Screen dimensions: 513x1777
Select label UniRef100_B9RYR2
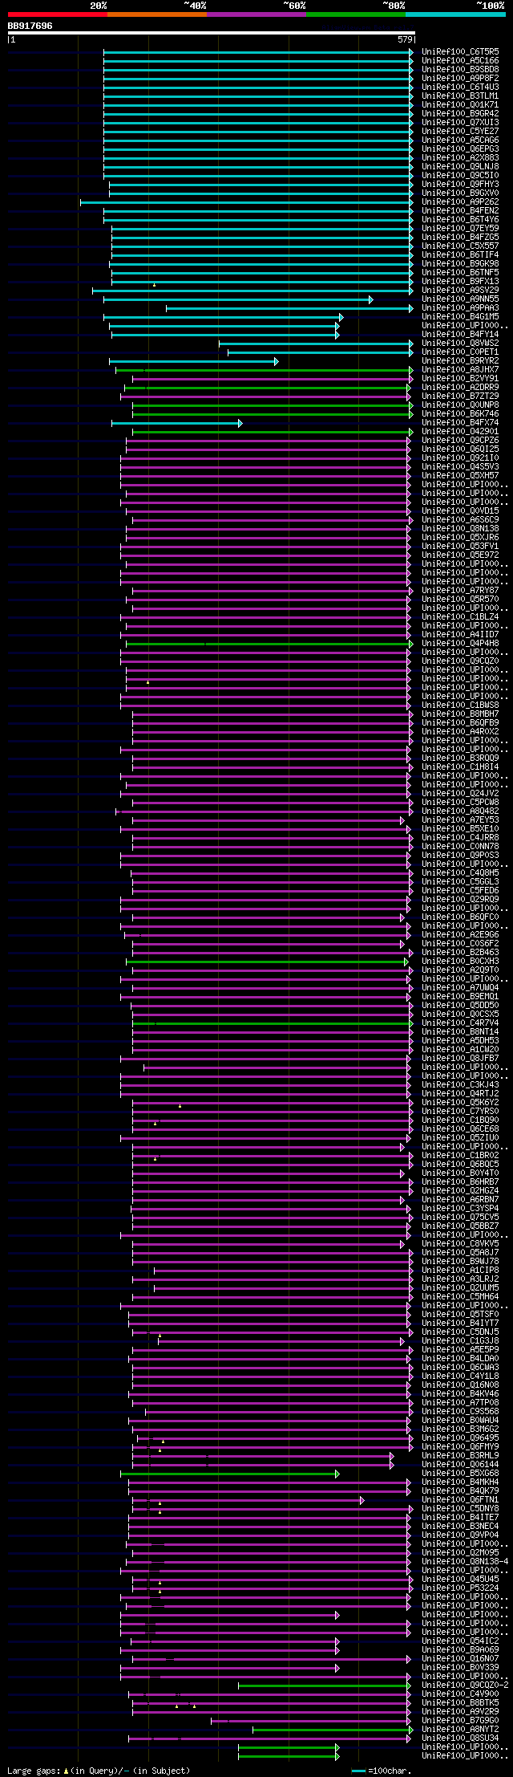460,361
